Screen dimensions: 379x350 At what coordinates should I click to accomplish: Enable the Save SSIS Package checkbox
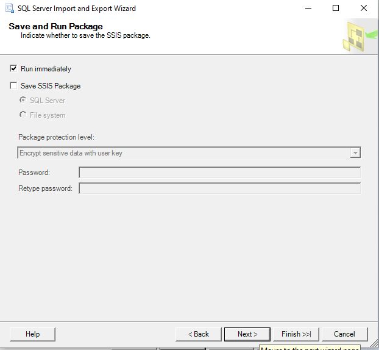13,85
